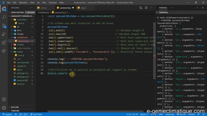Click Prettier in status bar

pyautogui.click(x=191, y=114)
